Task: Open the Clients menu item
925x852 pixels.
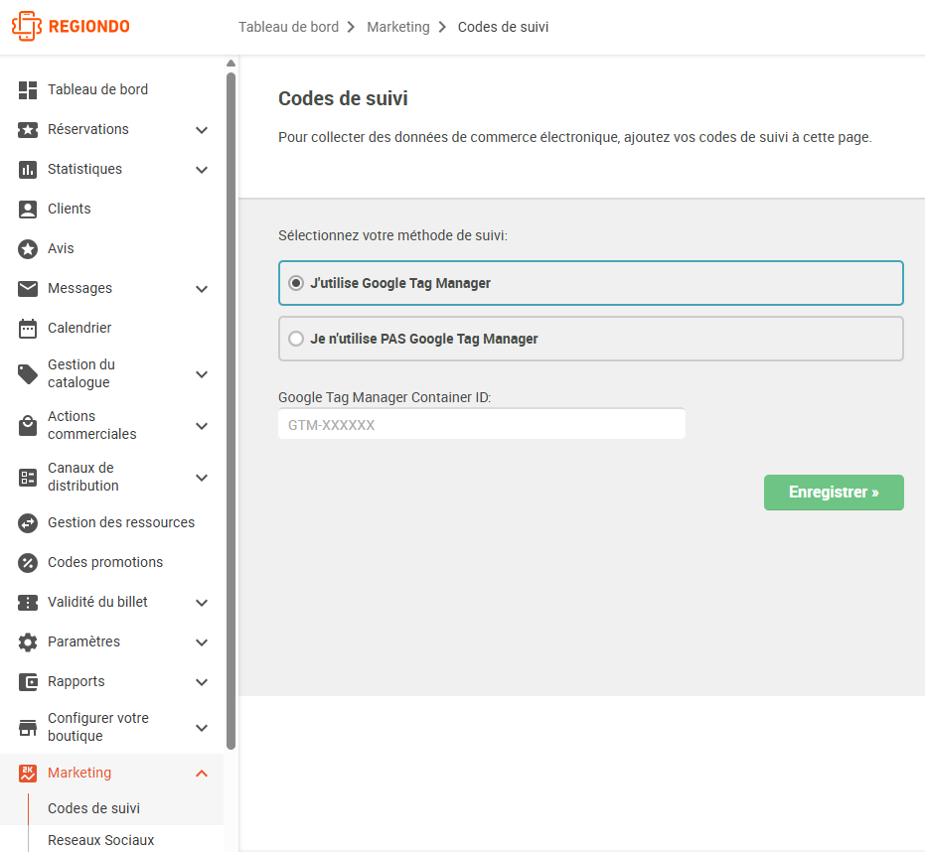Action: coord(69,209)
